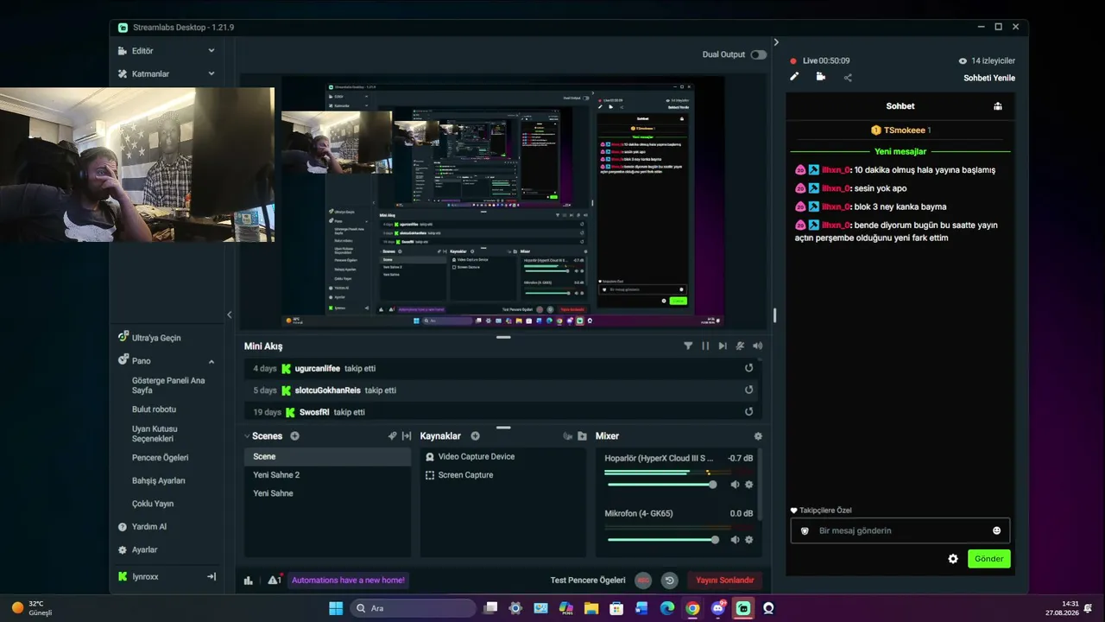Replay slotcuGokhanReis follow alert
The height and width of the screenshot is (622, 1105).
748,390
